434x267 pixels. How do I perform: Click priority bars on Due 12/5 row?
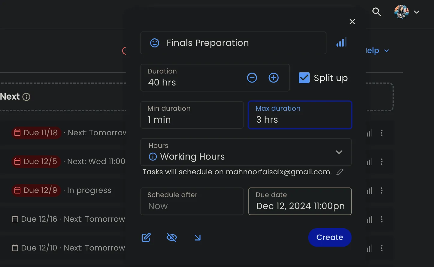369,162
